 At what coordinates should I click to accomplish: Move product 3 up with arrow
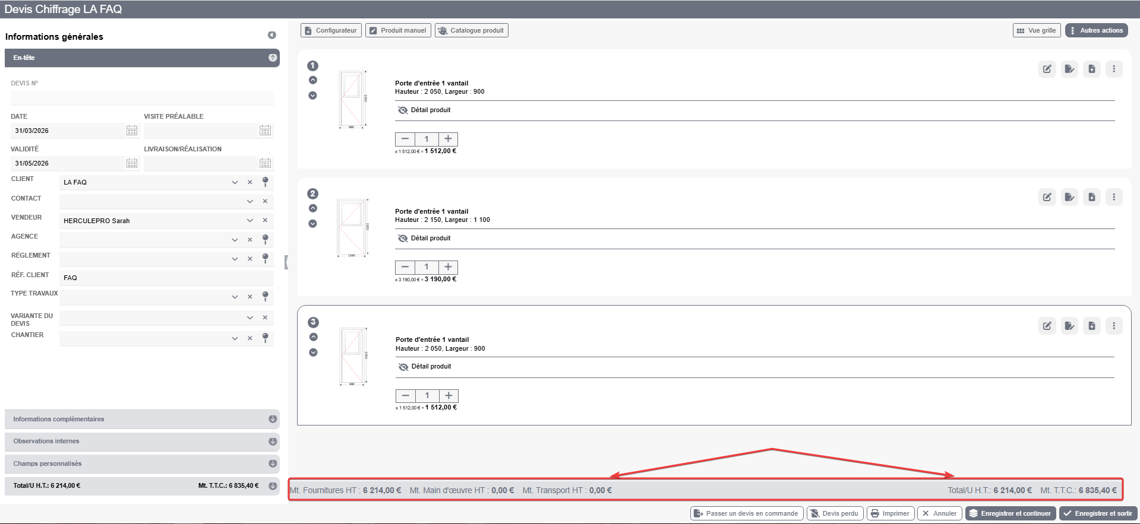313,337
